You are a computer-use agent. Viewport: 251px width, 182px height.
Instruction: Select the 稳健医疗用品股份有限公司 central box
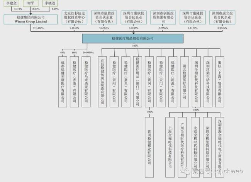(x=133, y=39)
